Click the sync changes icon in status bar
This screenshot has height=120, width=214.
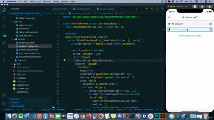click(18, 110)
